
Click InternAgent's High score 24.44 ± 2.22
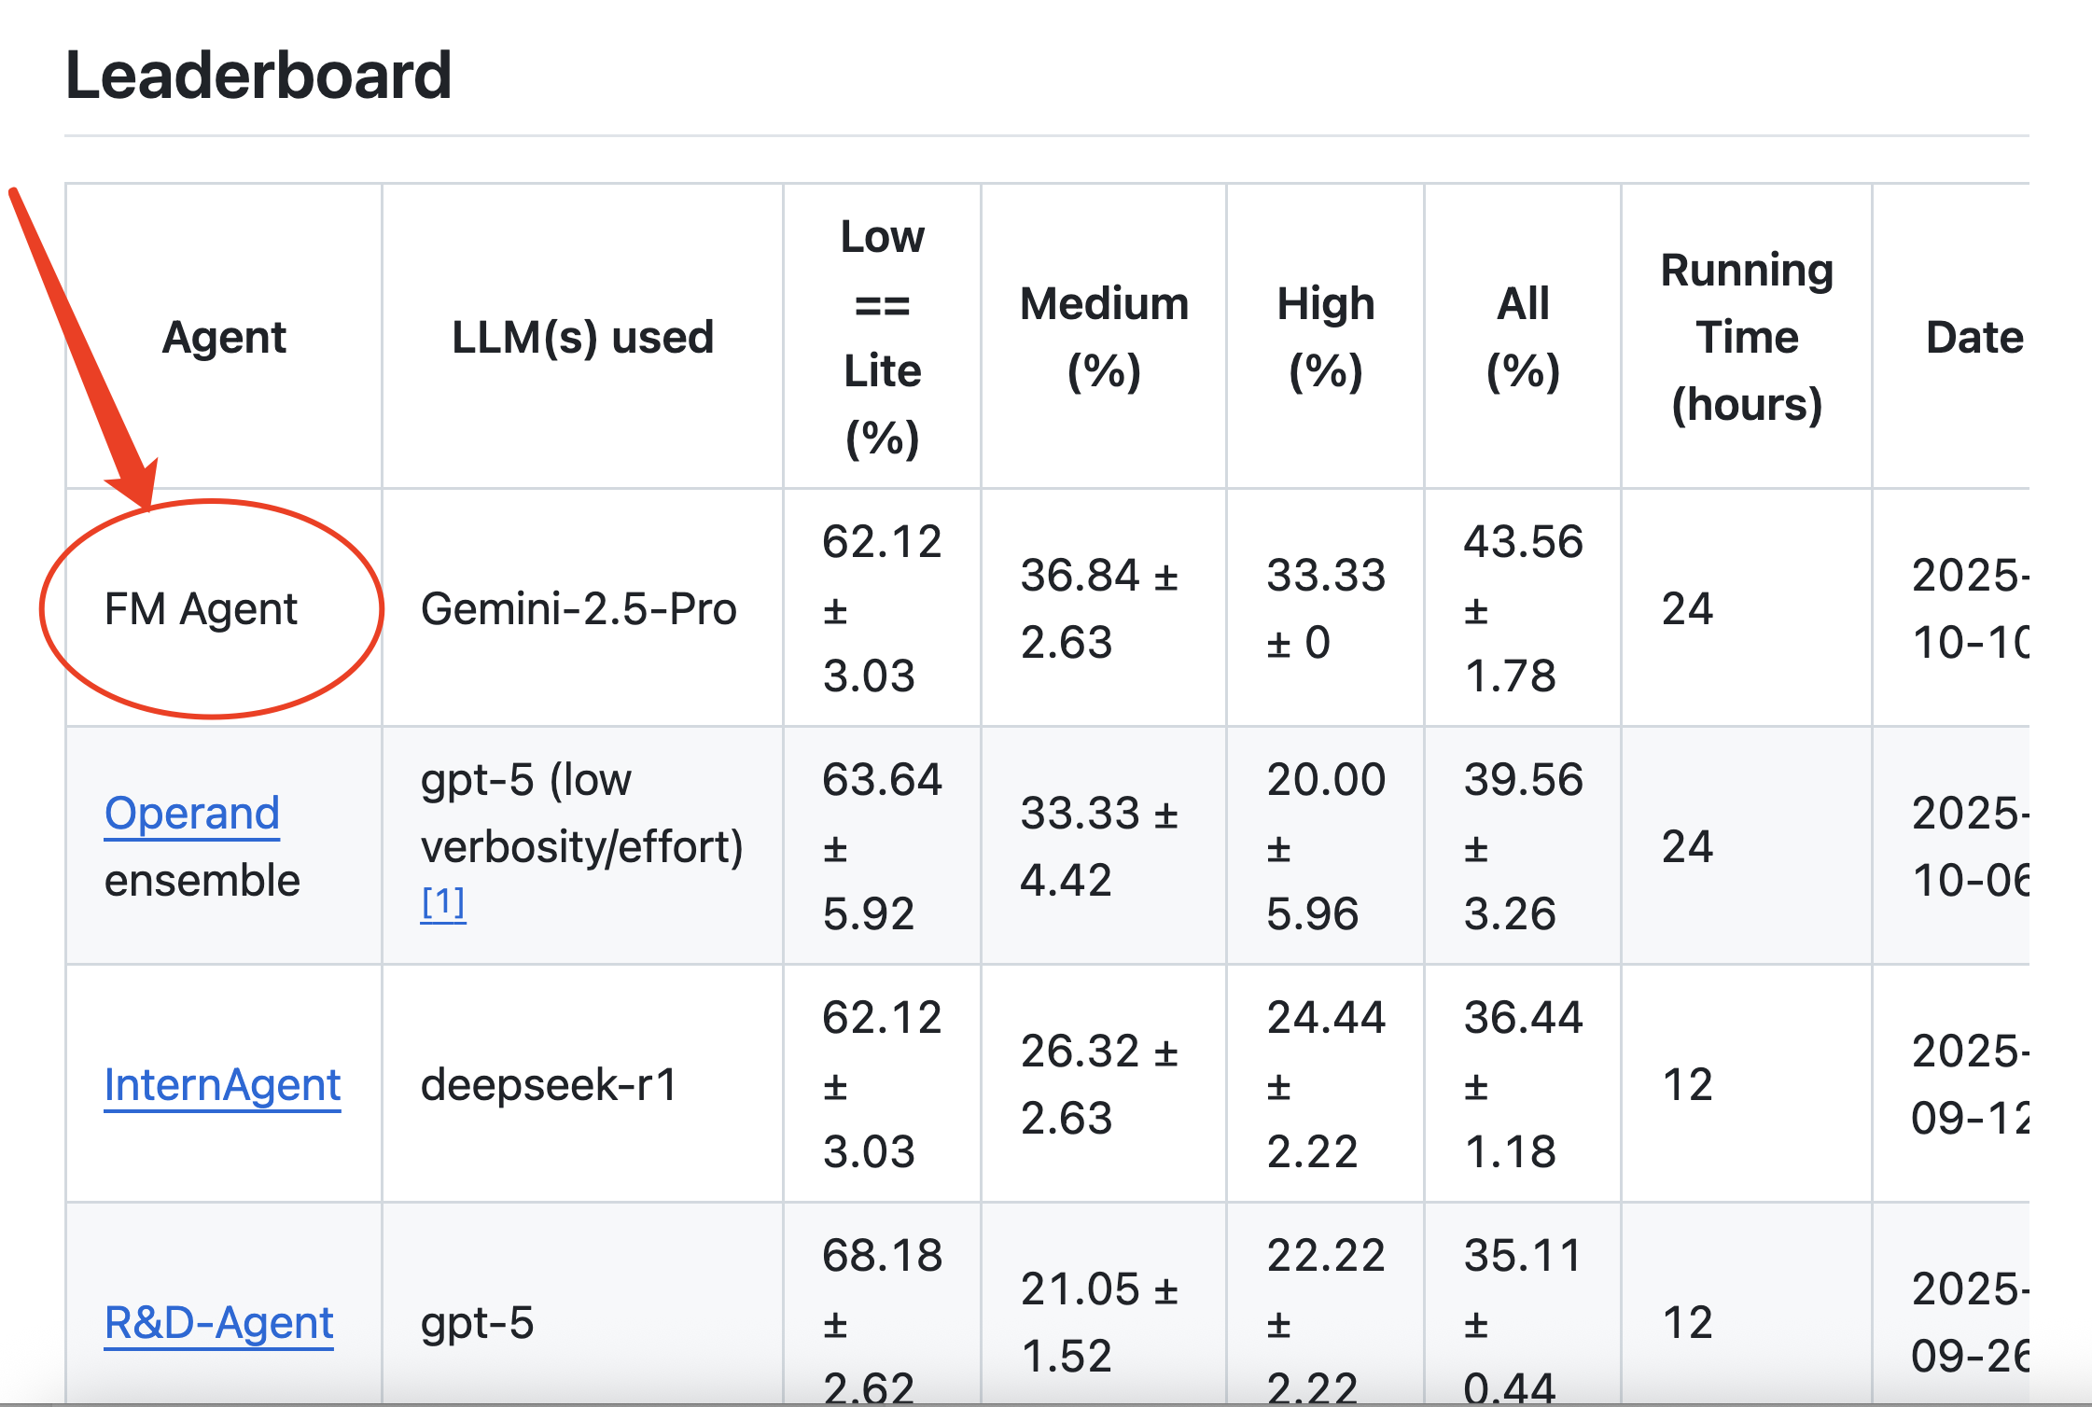1325,1084
